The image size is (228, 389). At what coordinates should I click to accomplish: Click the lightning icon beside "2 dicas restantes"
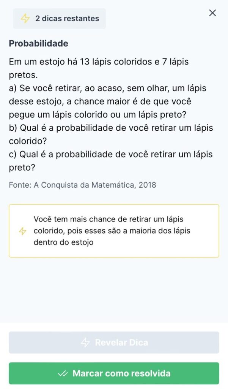(x=25, y=19)
